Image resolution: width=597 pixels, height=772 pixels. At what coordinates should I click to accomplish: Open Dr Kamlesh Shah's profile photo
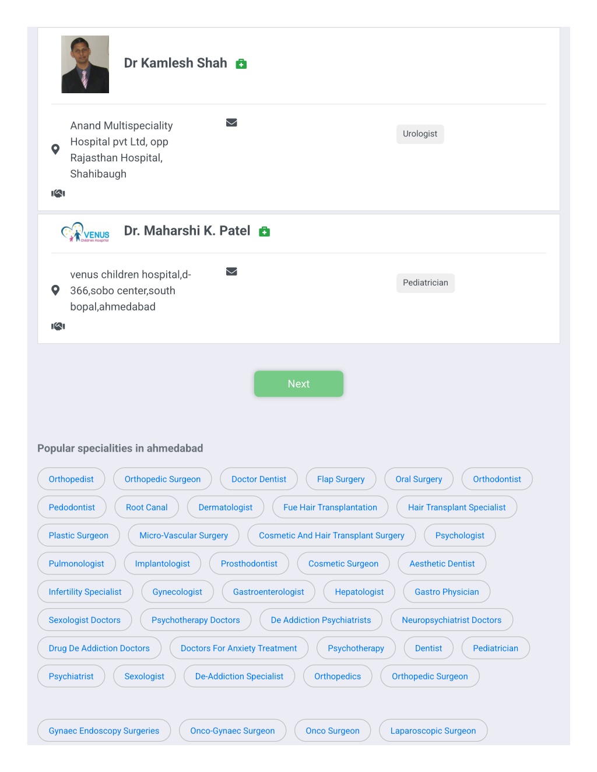pyautogui.click(x=85, y=64)
